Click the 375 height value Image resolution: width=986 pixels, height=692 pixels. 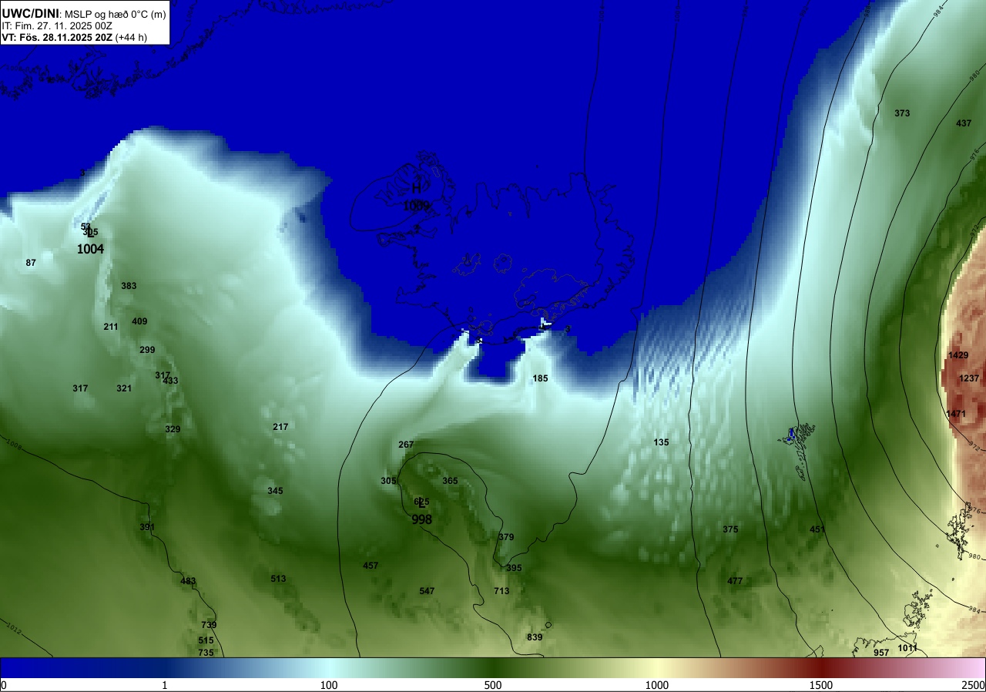tap(730, 529)
